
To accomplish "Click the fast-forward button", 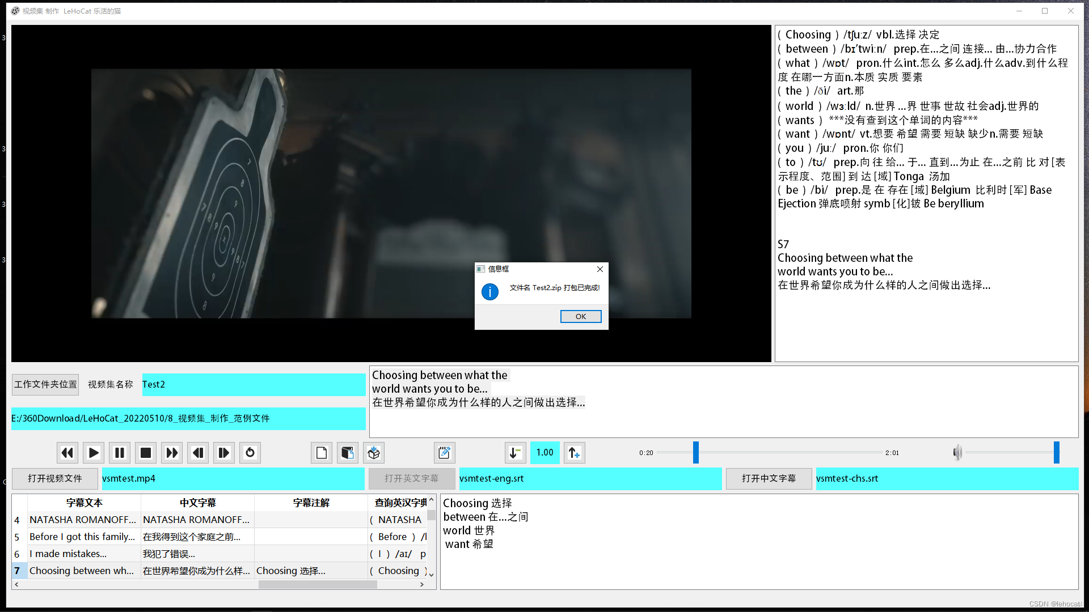I will coord(172,453).
